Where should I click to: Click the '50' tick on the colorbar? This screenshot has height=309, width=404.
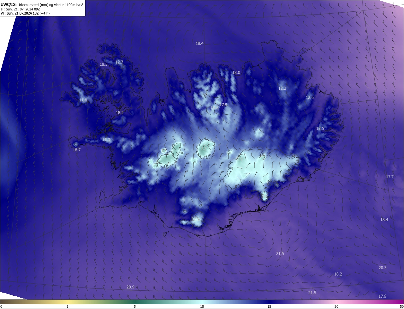click(401, 306)
